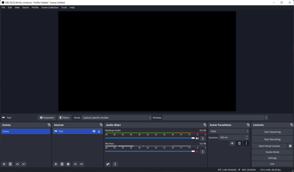Open transition properties three-dot menu

[x=246, y=143]
